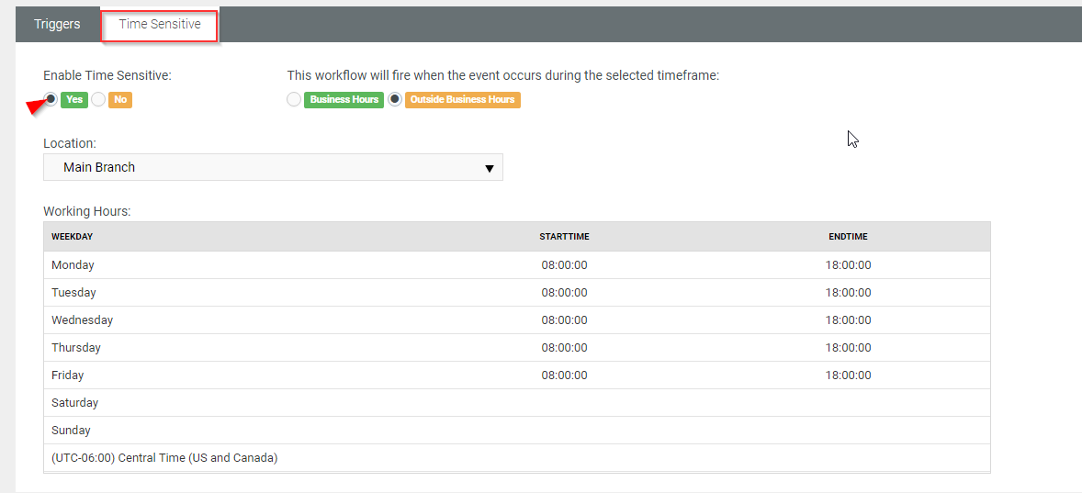This screenshot has width=1082, height=493.
Task: Click the orange Outside Business Hours label
Action: 462,99
